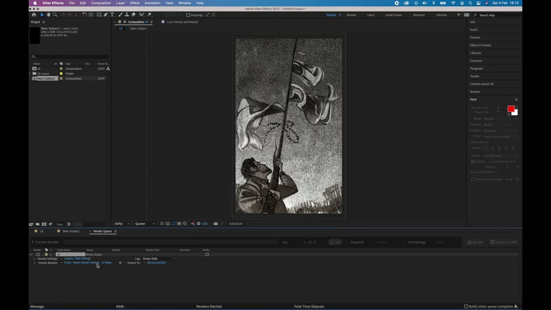Click the Search Help field

click(497, 15)
